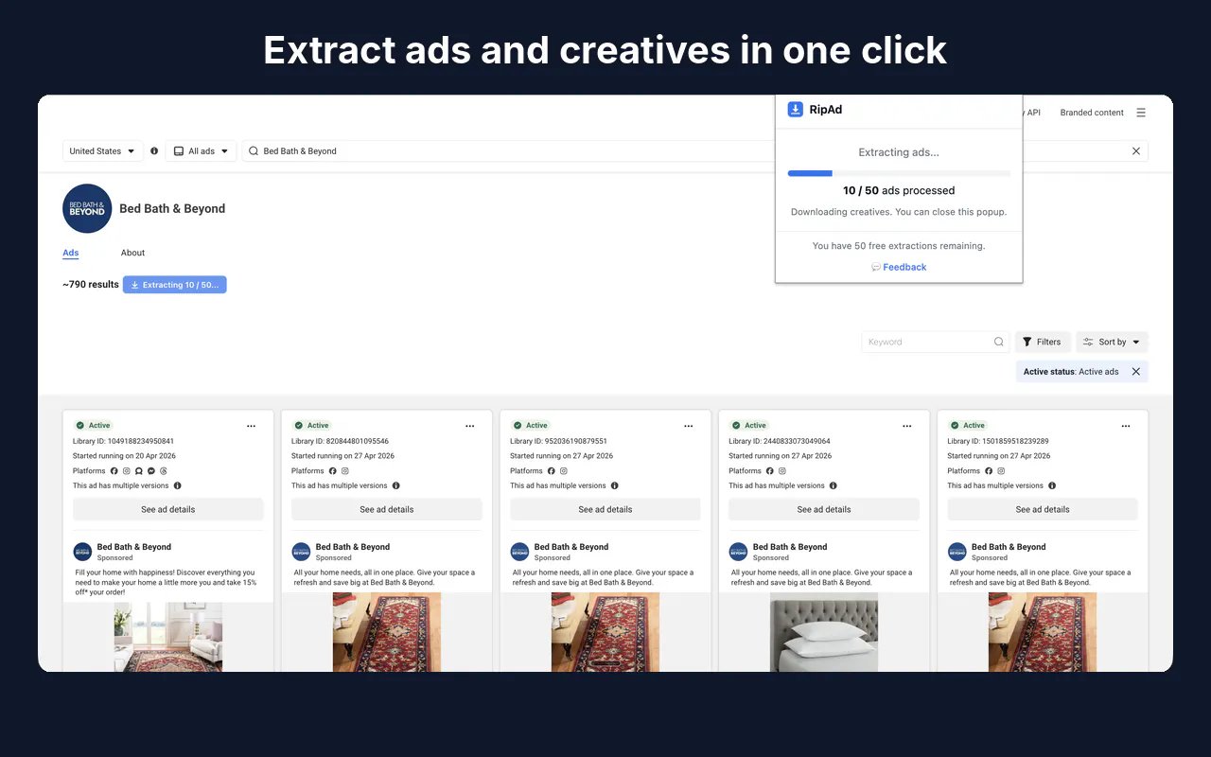Click the info icon next to United States
The image size is (1211, 757).
pos(154,151)
